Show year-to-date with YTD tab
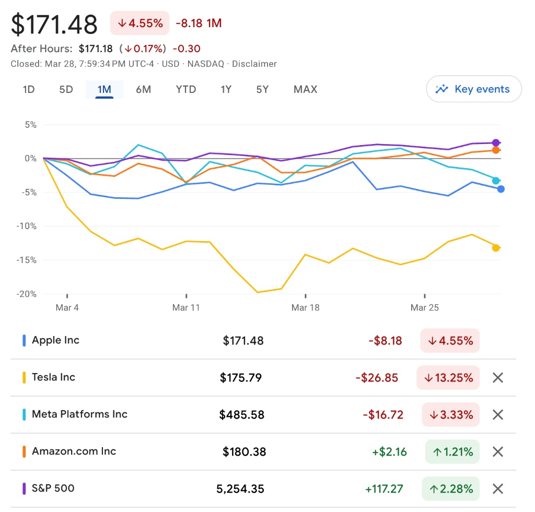 [x=185, y=89]
